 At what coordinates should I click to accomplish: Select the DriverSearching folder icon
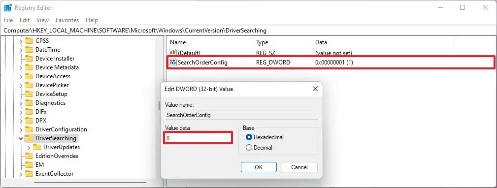[29, 138]
